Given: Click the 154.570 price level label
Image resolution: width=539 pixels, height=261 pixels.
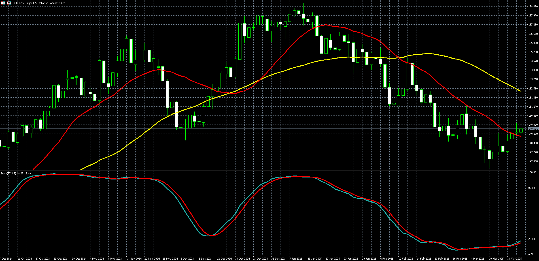Looking at the screenshot, I should tap(533, 61).
